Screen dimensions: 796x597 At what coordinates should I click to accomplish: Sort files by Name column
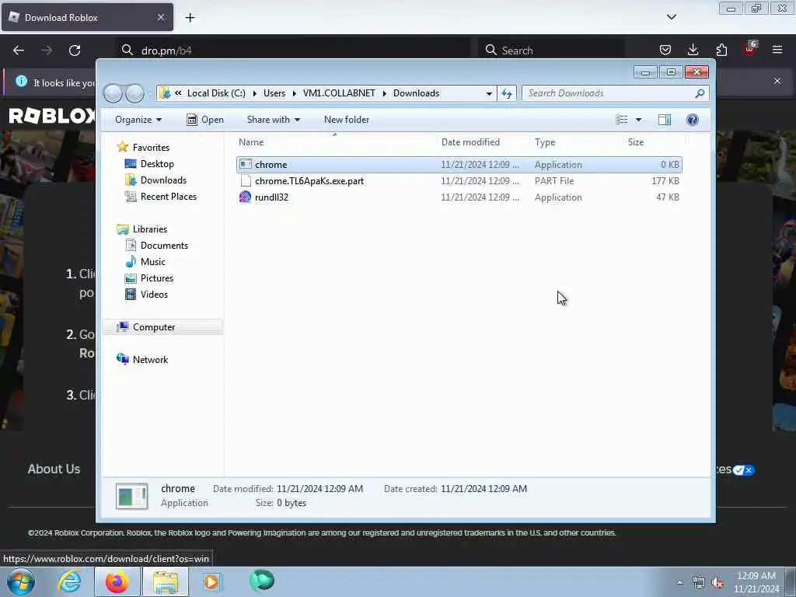335,142
